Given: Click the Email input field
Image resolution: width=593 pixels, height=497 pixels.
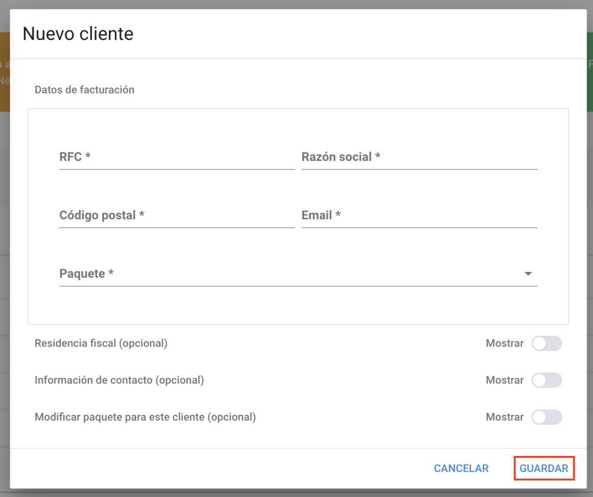Looking at the screenshot, I should (x=419, y=215).
